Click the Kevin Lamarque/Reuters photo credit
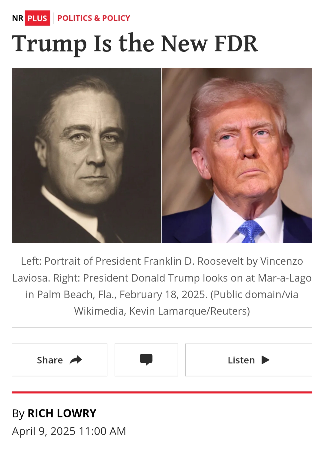The width and height of the screenshot is (324, 449). click(x=189, y=311)
